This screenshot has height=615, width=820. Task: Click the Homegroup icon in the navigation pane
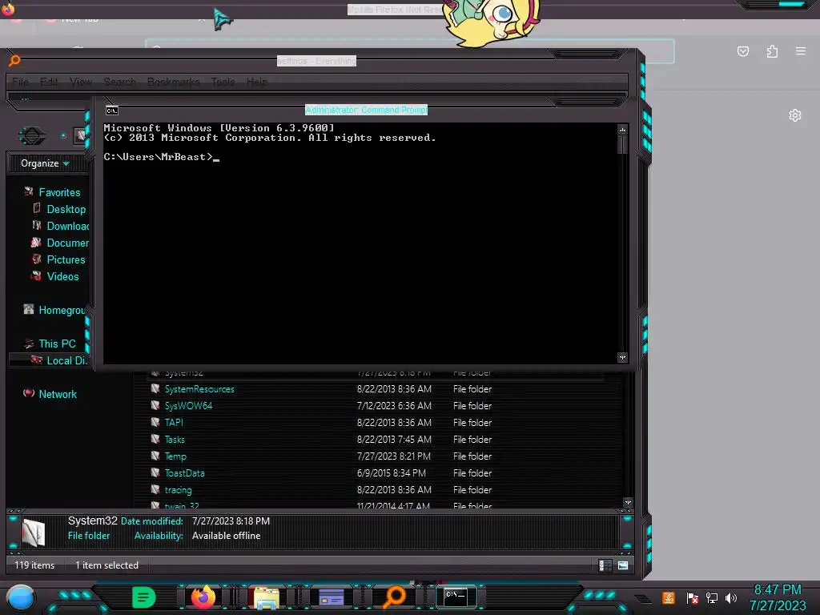click(29, 309)
